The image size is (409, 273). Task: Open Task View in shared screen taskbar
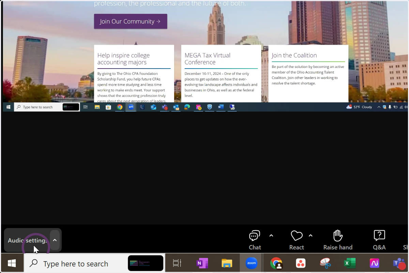pyautogui.click(x=86, y=107)
